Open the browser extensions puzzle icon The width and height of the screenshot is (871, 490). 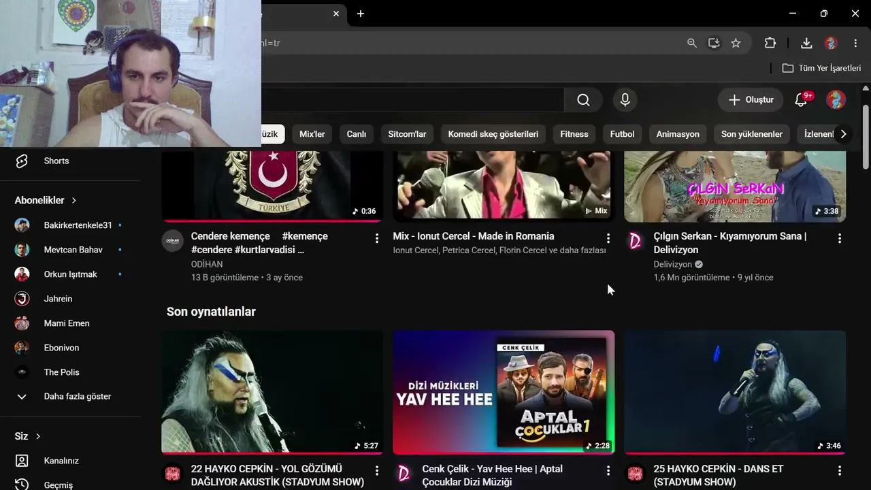tap(770, 43)
